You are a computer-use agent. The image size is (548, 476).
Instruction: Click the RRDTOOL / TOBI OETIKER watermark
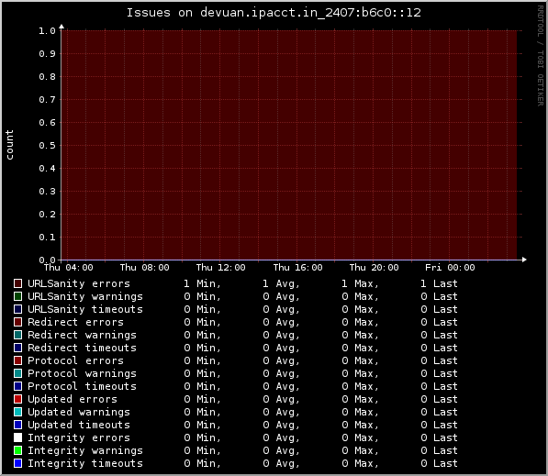click(x=541, y=56)
